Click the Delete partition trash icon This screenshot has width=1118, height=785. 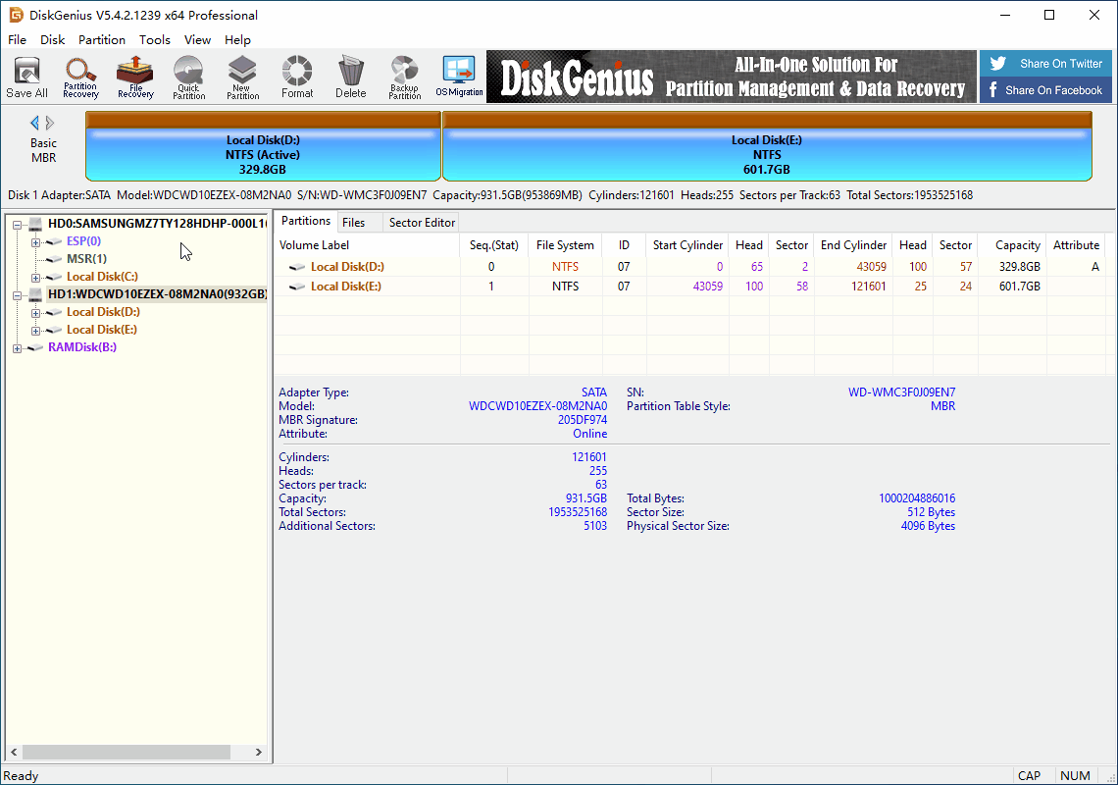351,78
